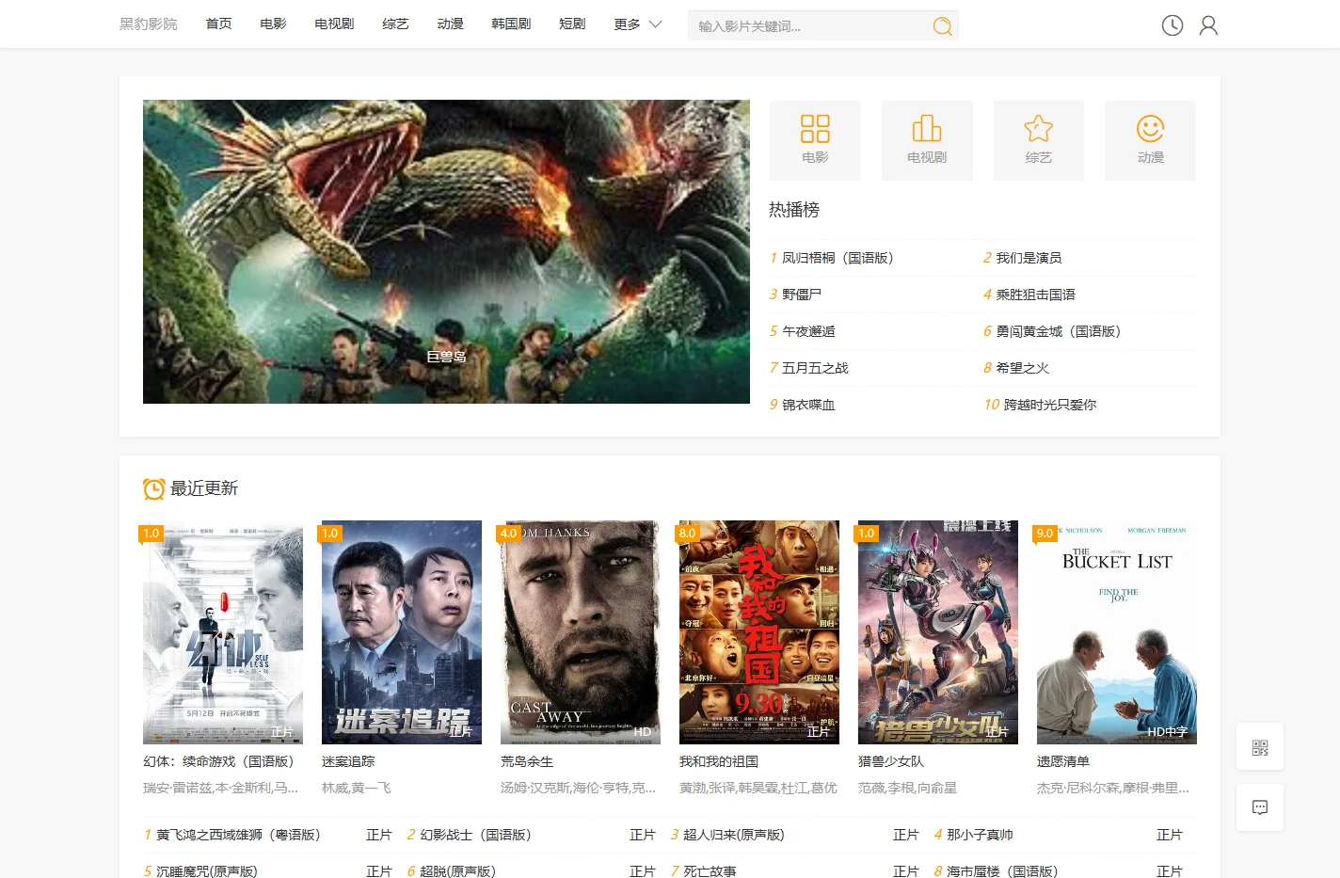Open the 幻体：续命游戏 poster
Viewport: 1340px width, 878px height.
[x=223, y=632]
